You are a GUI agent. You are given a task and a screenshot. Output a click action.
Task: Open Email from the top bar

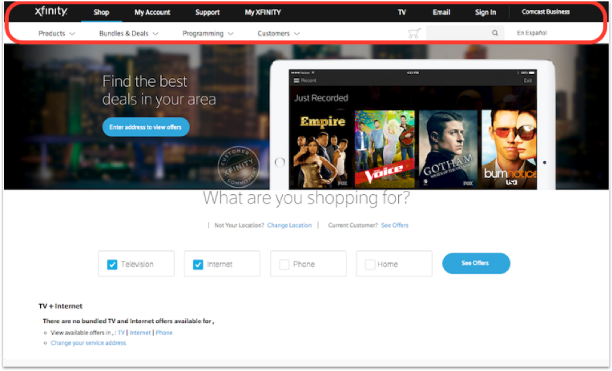click(x=442, y=12)
